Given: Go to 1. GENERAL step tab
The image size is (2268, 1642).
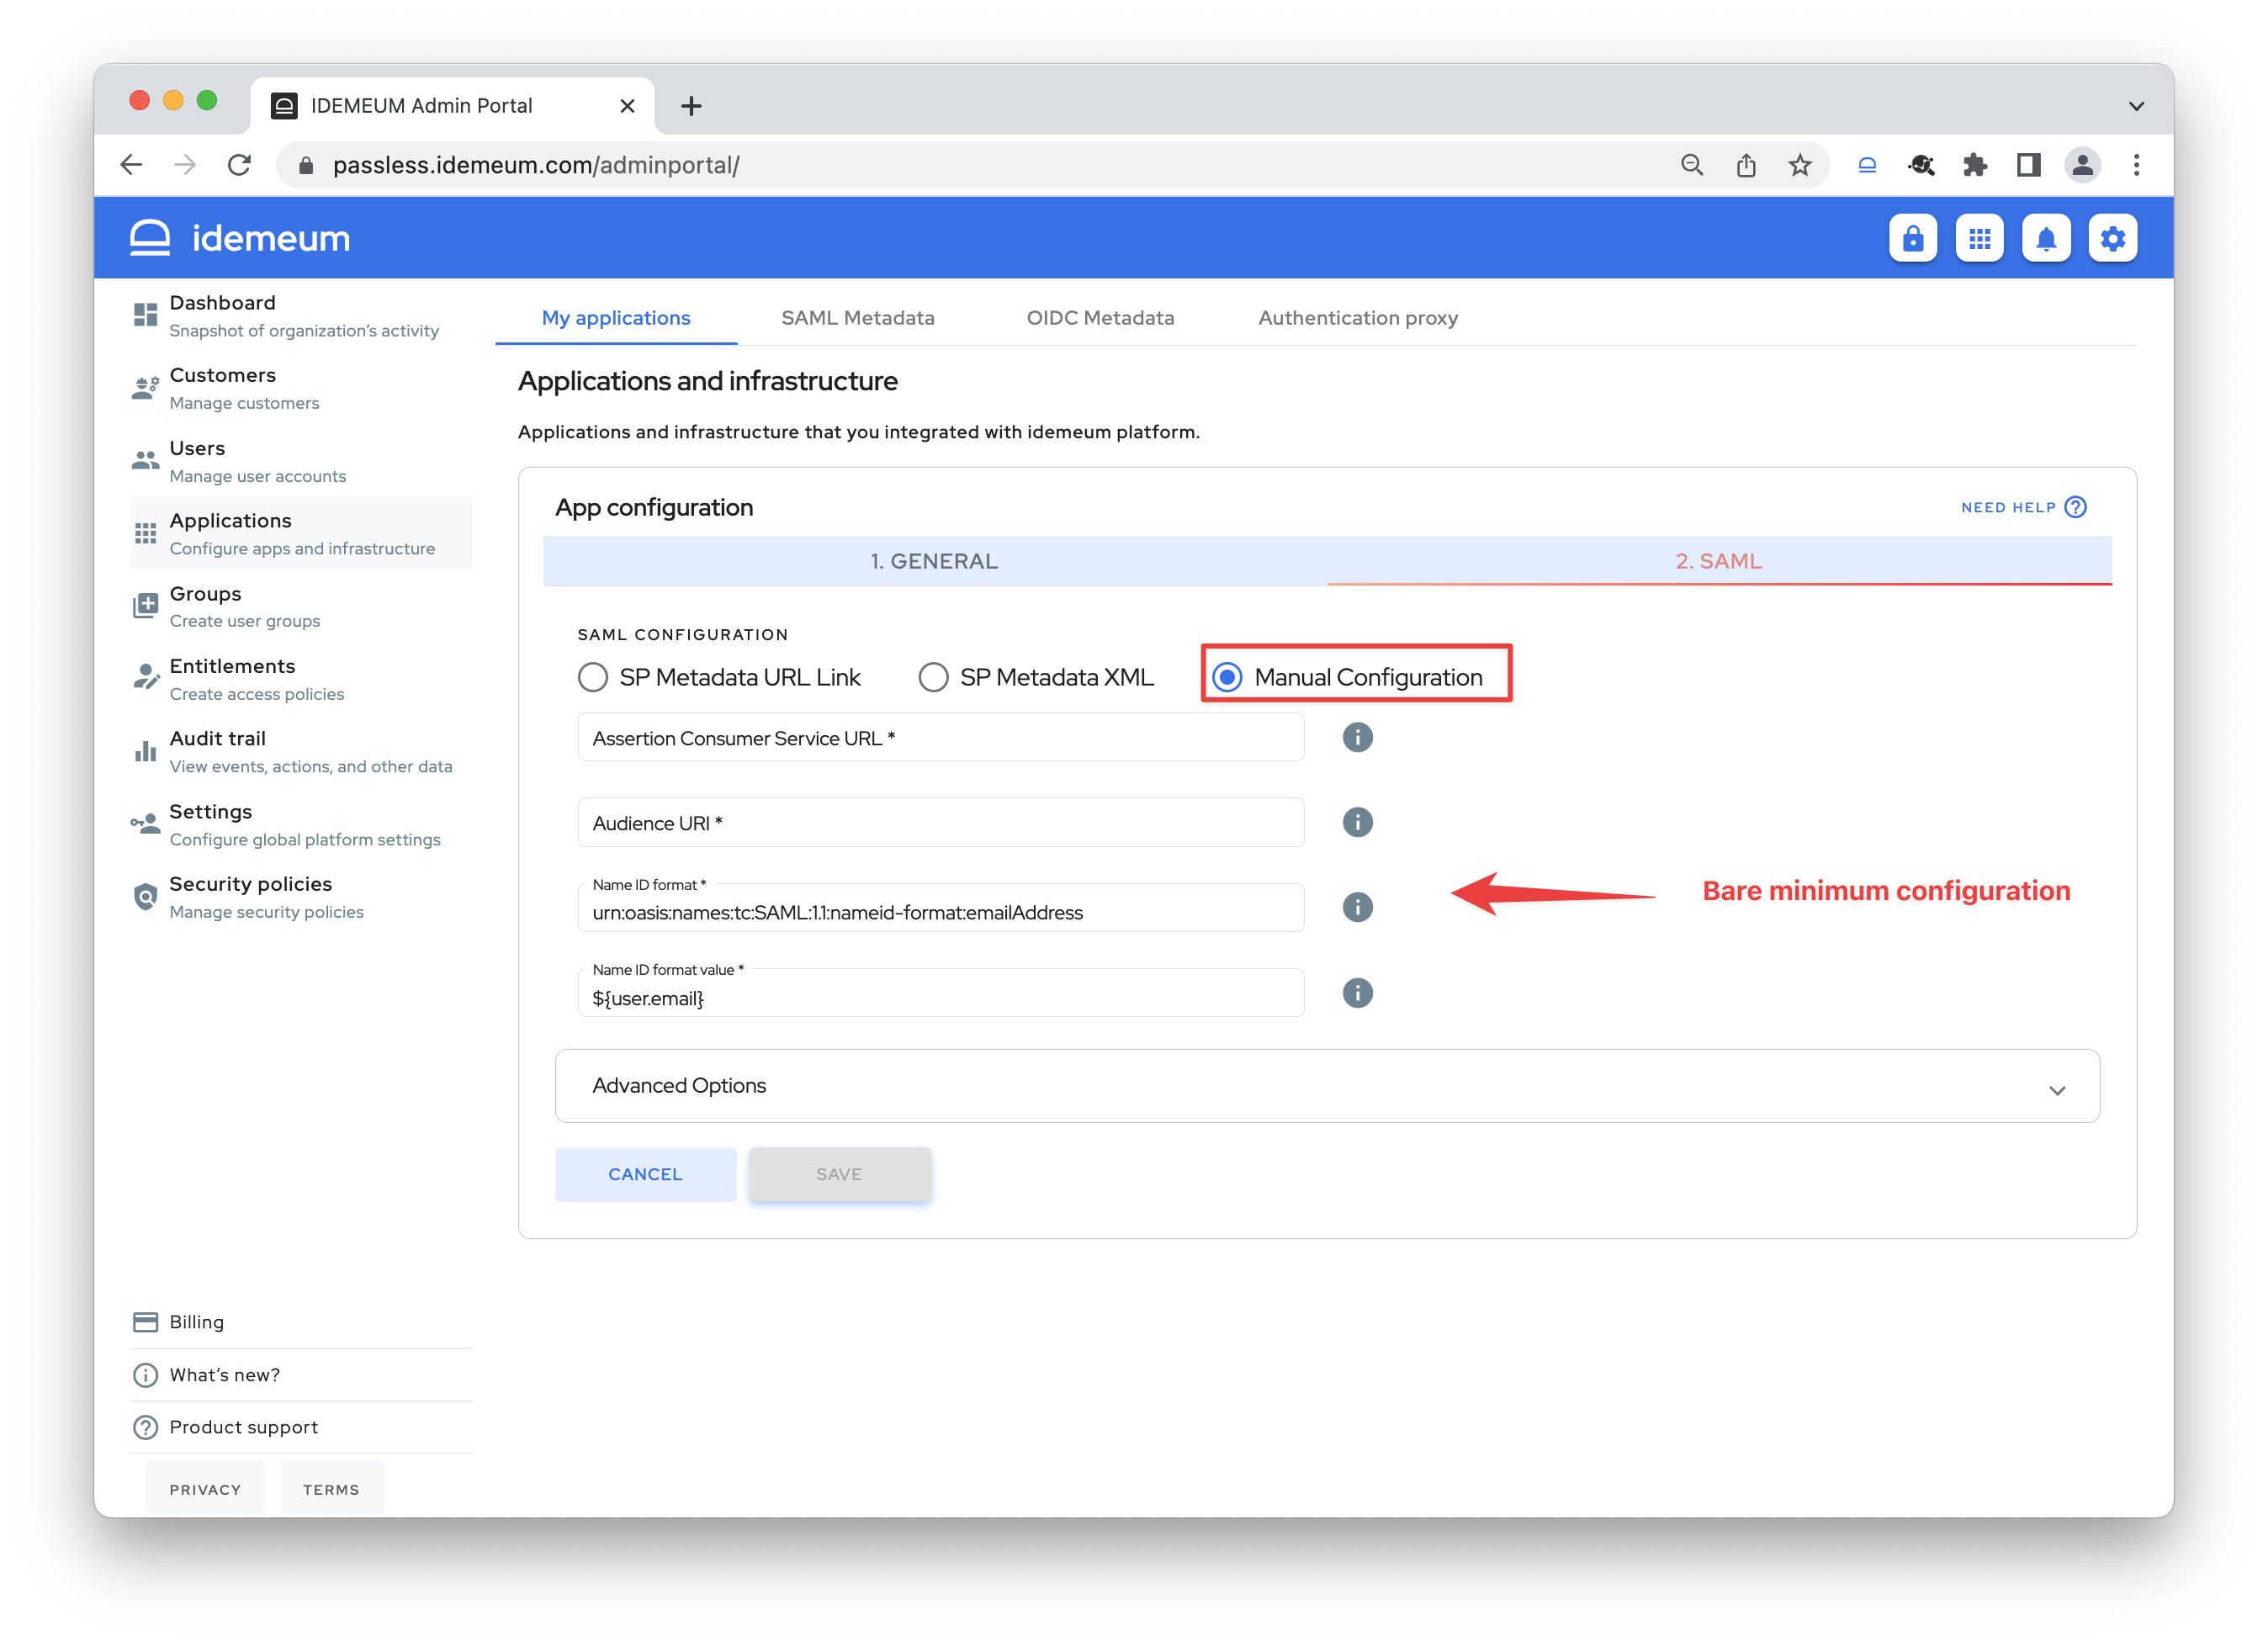Looking at the screenshot, I should 934,561.
